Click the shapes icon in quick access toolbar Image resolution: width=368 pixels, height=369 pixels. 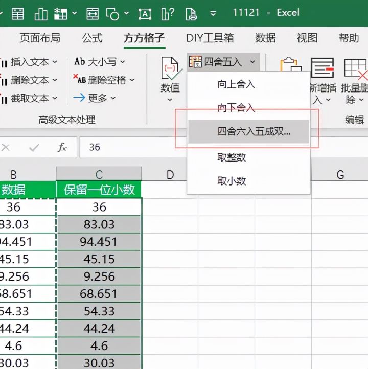tap(113, 14)
